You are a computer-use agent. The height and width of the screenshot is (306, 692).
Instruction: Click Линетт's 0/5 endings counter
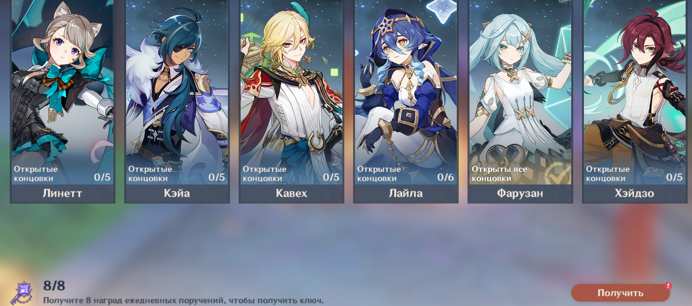coord(102,177)
